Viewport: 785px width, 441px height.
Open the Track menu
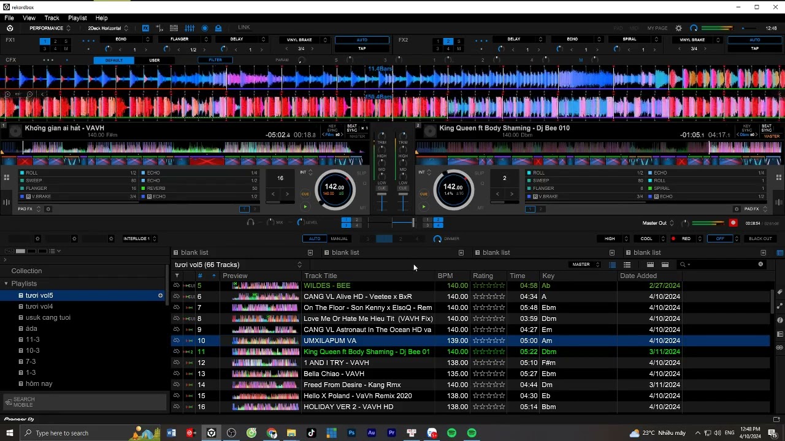tap(52, 18)
